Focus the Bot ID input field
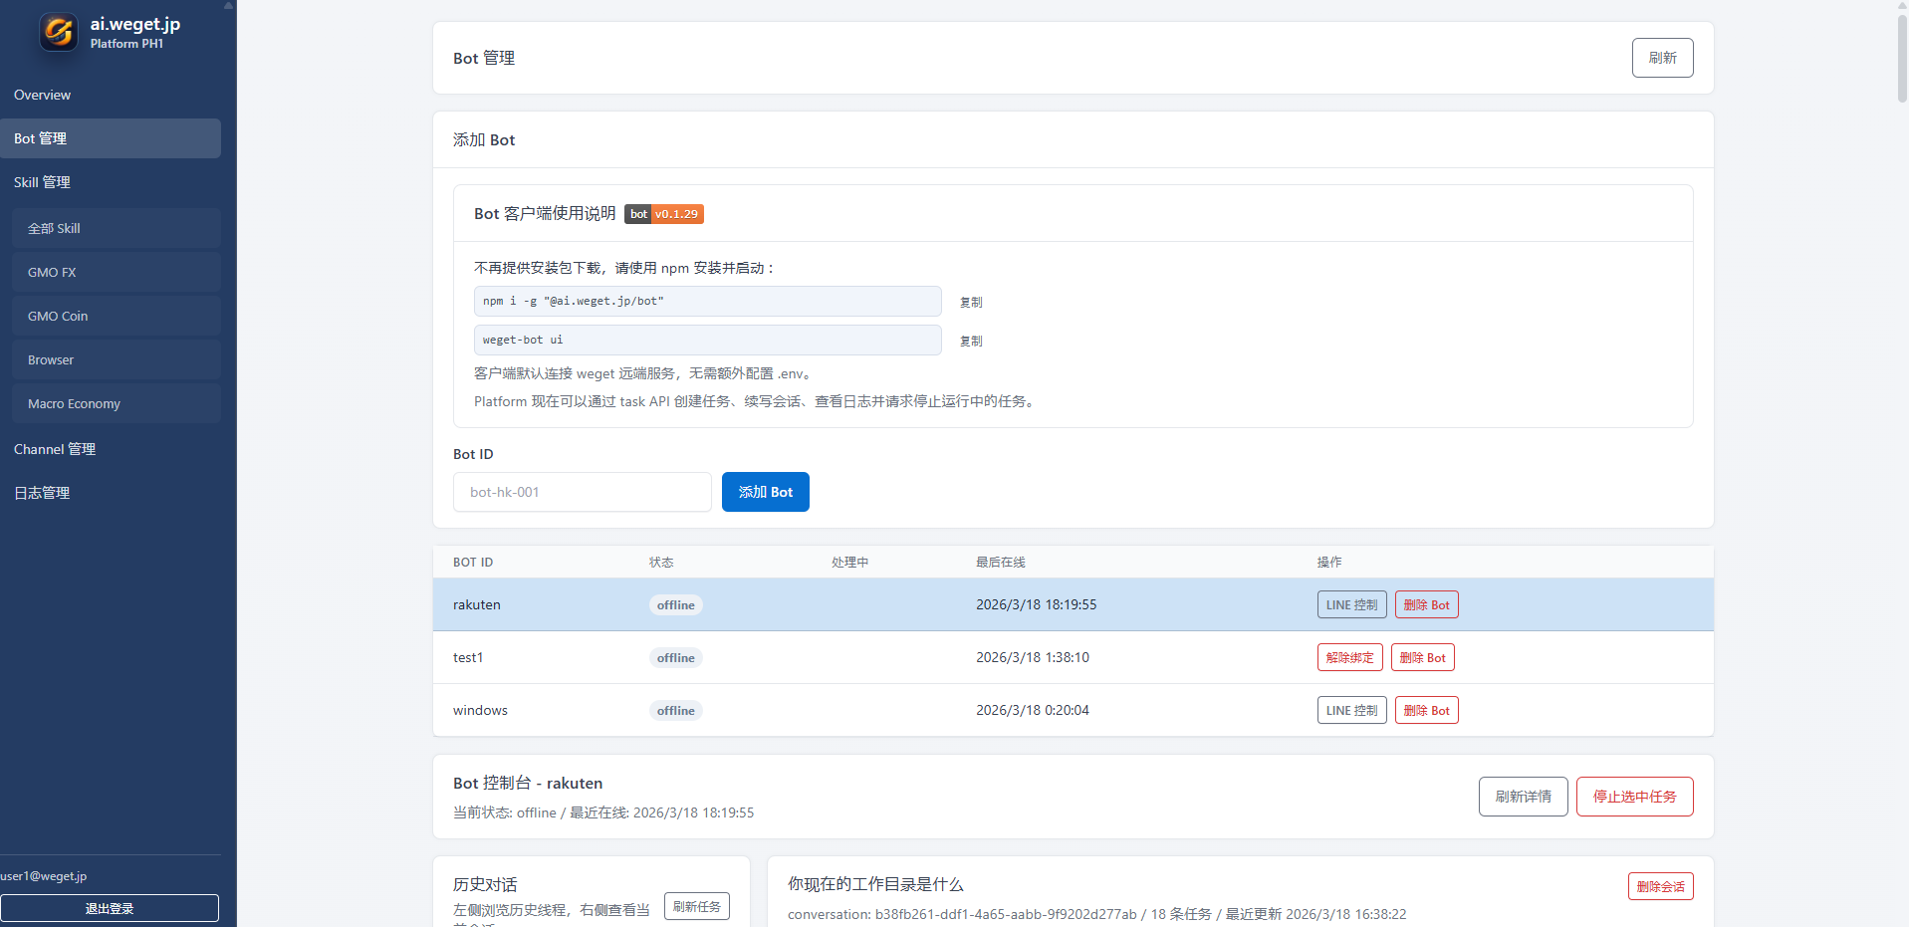This screenshot has height=927, width=1909. pos(583,492)
